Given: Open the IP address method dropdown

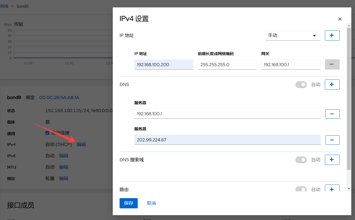Looking at the screenshot, I should (x=293, y=35).
